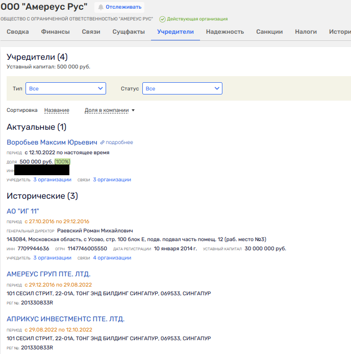Open Воробьев's учредитель 3 организации link
This screenshot has width=351, height=354.
click(53, 179)
